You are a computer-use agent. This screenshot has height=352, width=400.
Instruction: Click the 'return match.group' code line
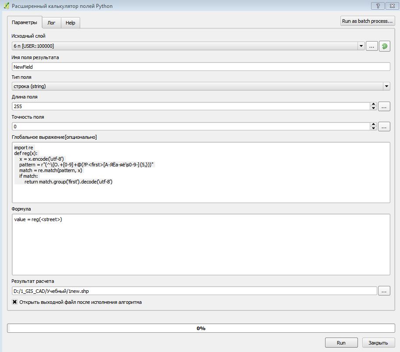(68, 182)
